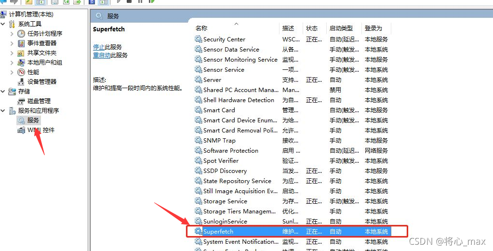Click the 系统工具 tools icon
The width and height of the screenshot is (493, 251).
coord(12,24)
